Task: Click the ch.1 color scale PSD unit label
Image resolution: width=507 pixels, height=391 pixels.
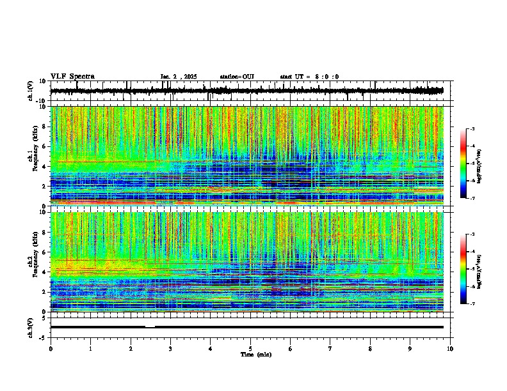Action: [x=479, y=167]
